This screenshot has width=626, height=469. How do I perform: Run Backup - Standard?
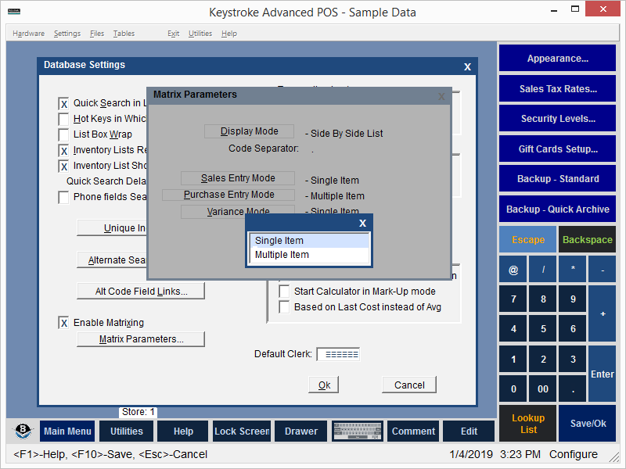[557, 179]
